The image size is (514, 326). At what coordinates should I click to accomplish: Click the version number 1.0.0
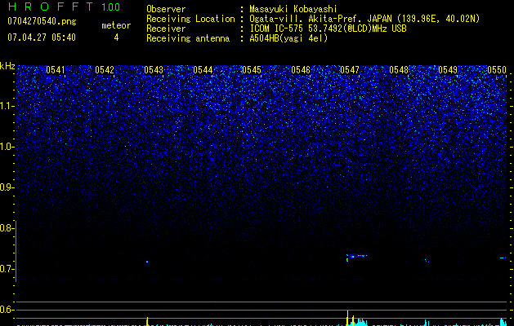click(x=110, y=7)
